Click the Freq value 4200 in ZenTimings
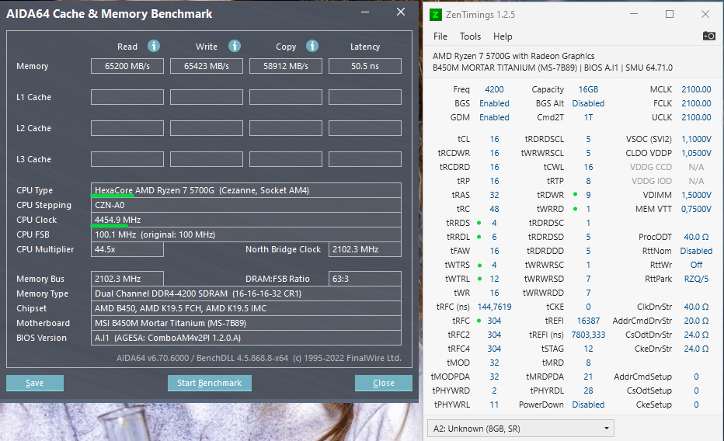 coord(494,89)
